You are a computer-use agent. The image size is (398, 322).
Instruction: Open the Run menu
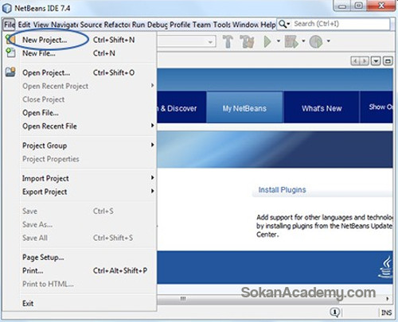pos(139,25)
